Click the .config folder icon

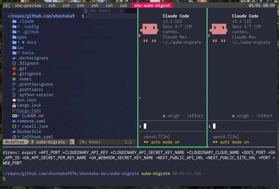click(x=14, y=27)
